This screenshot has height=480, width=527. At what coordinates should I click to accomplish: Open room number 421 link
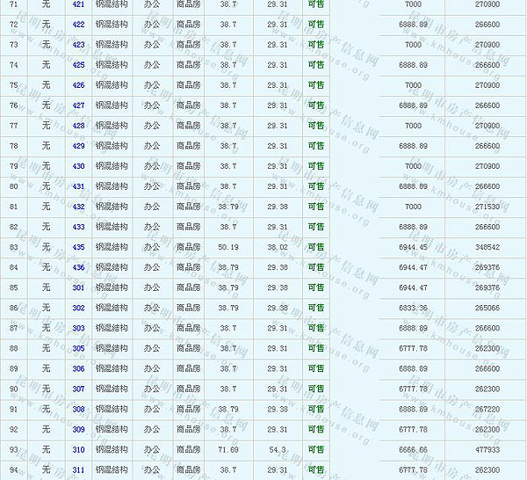(78, 4)
